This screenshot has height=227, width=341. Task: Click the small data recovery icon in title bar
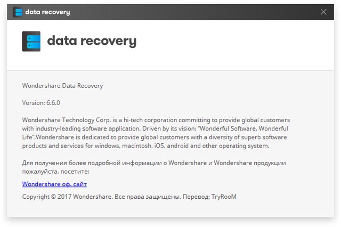coord(18,12)
